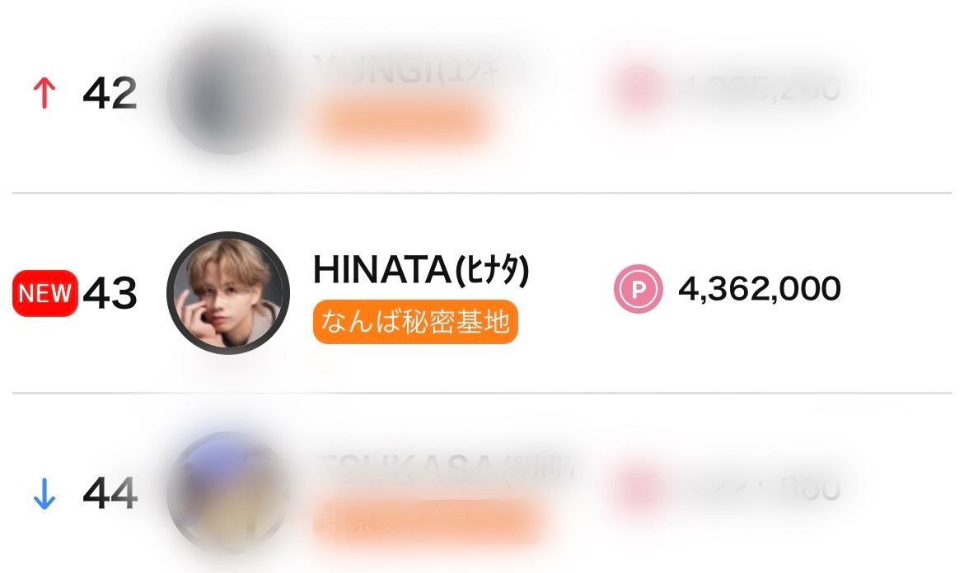Click the blue down arrow beside rank 44
Viewport: 964px width, 573px height.
[x=44, y=495]
